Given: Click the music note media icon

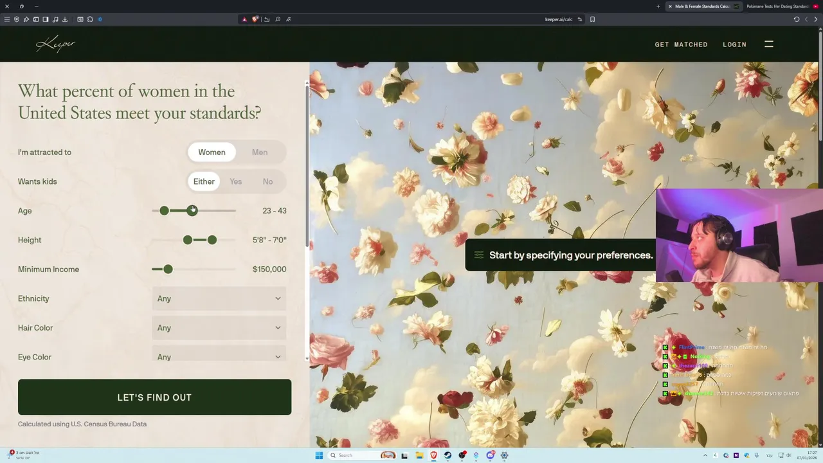Looking at the screenshot, I should point(55,19).
